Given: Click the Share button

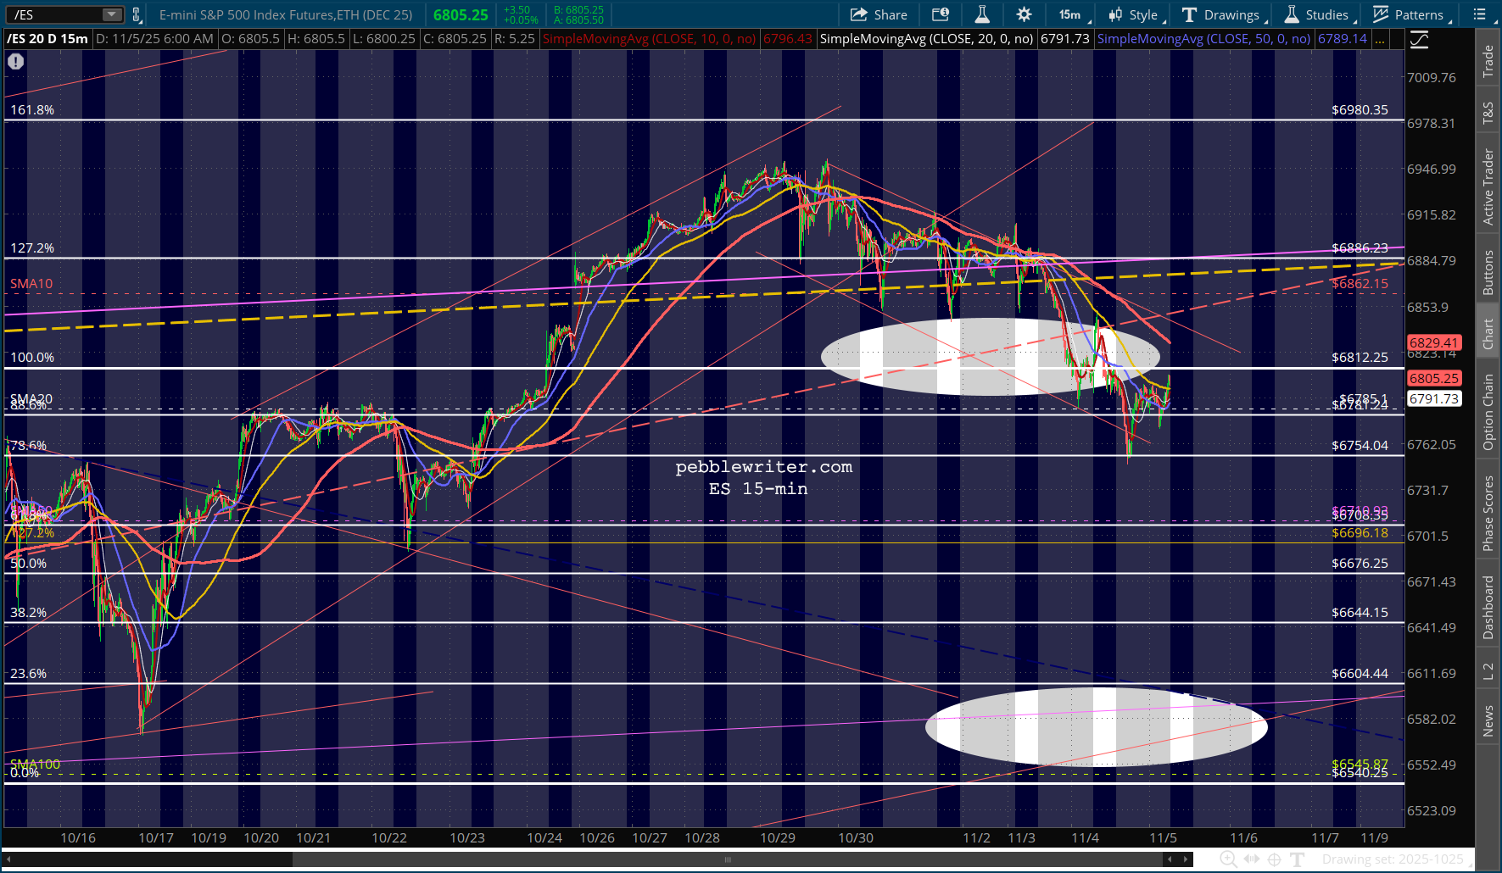Looking at the screenshot, I should (x=879, y=14).
